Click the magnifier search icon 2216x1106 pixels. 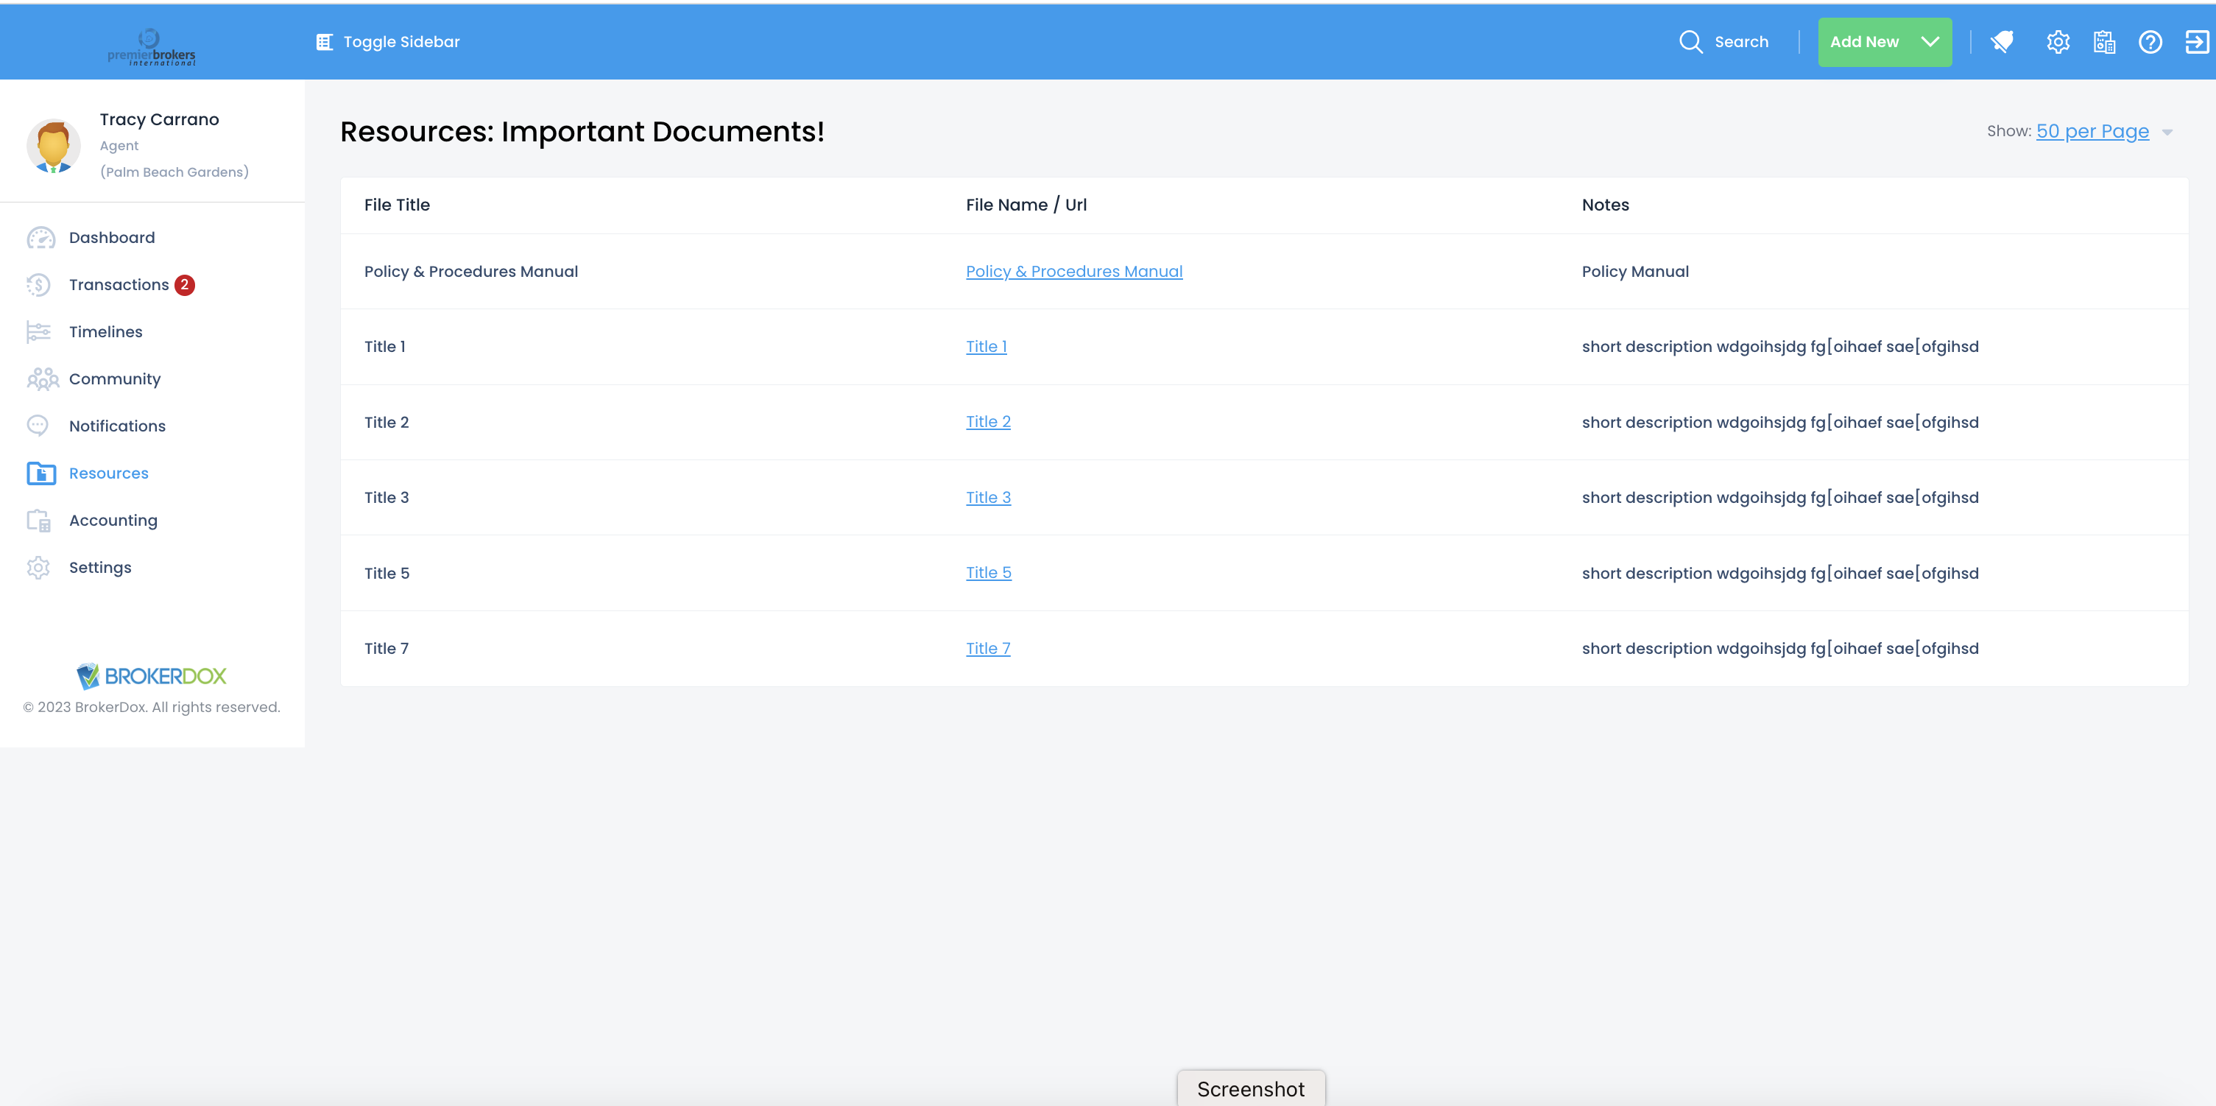pyautogui.click(x=1690, y=42)
